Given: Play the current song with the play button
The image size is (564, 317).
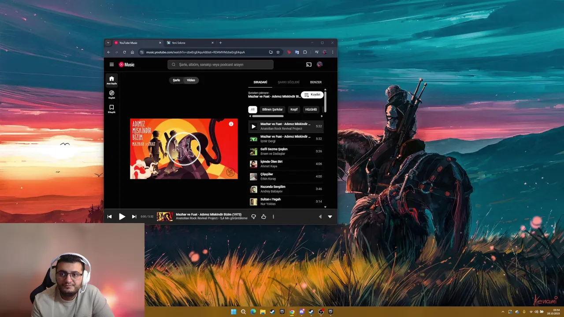Looking at the screenshot, I should (122, 217).
